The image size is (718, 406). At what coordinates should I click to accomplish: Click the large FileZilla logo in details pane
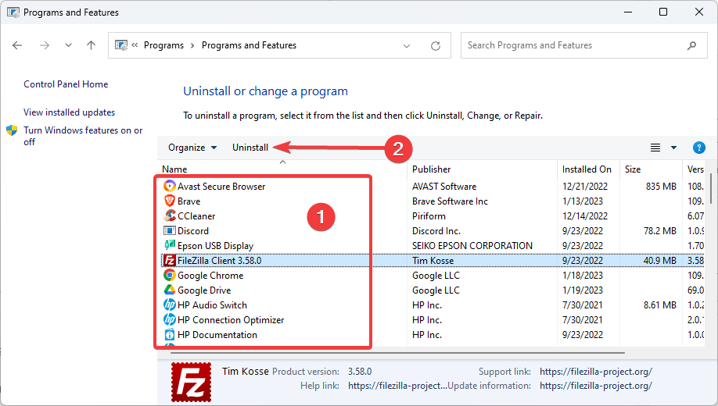[x=191, y=383]
